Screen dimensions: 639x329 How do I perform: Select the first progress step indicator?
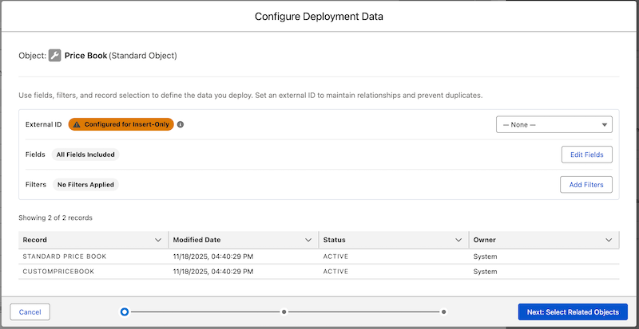coord(125,312)
